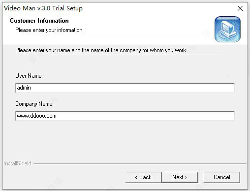
Task: Click the right arrow on Next button
Action: tap(186, 177)
